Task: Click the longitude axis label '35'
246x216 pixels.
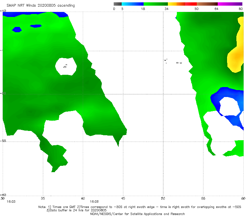Action: (43, 198)
